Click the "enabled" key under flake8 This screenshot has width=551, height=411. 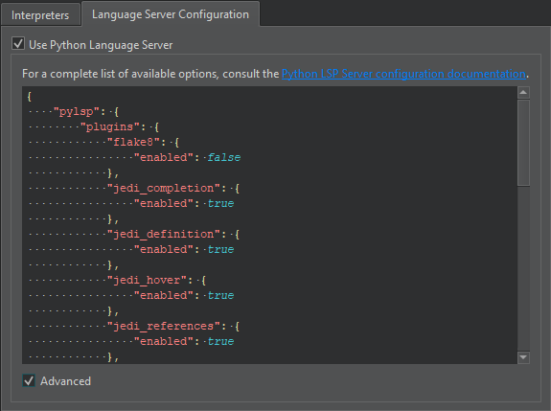click(164, 157)
